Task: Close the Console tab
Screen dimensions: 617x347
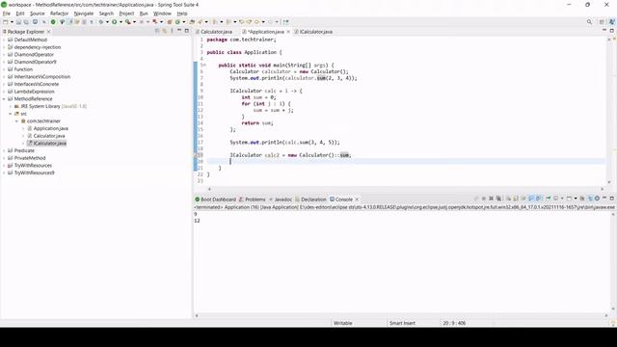Action: pyautogui.click(x=357, y=200)
